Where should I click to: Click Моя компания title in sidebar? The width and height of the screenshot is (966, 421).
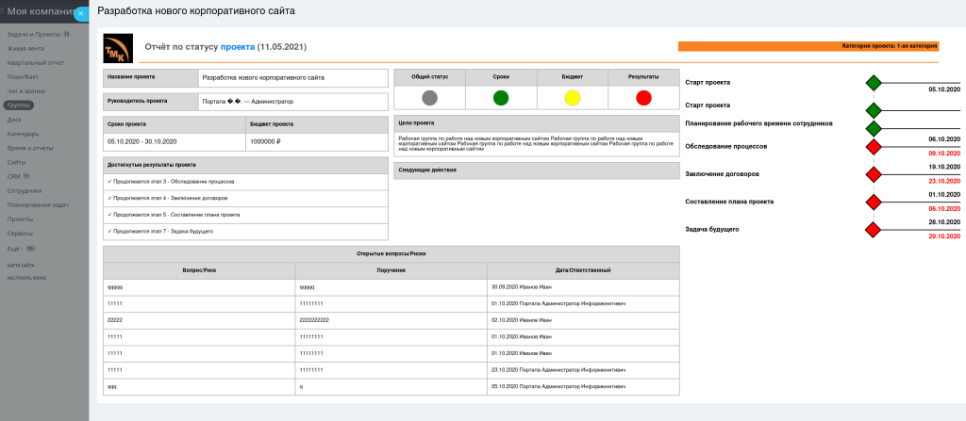click(42, 11)
